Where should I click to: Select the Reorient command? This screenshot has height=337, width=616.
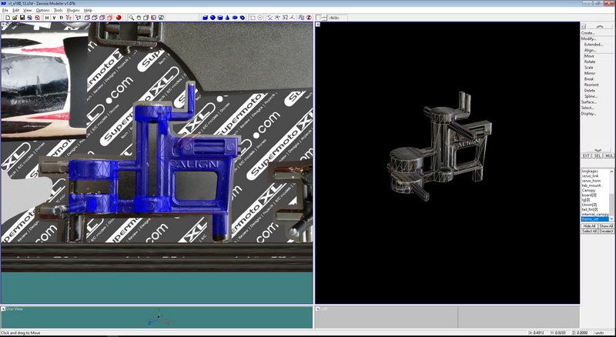pyautogui.click(x=591, y=85)
